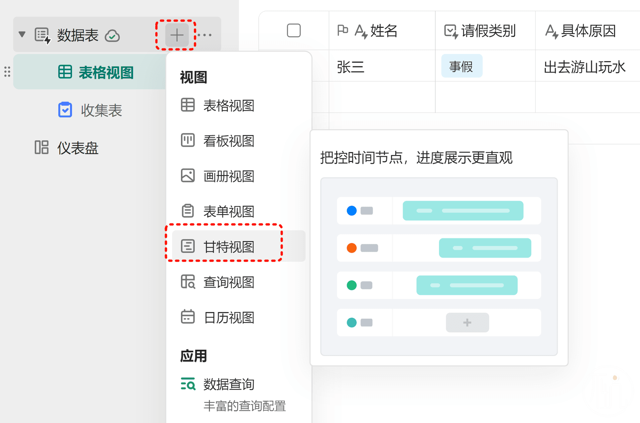Image resolution: width=640 pixels, height=423 pixels.
Task: Open the 收集表 form view
Action: coord(101,110)
